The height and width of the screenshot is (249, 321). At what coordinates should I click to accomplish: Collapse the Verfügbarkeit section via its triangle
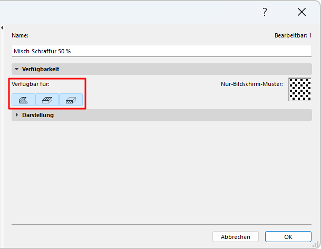pyautogui.click(x=17, y=69)
